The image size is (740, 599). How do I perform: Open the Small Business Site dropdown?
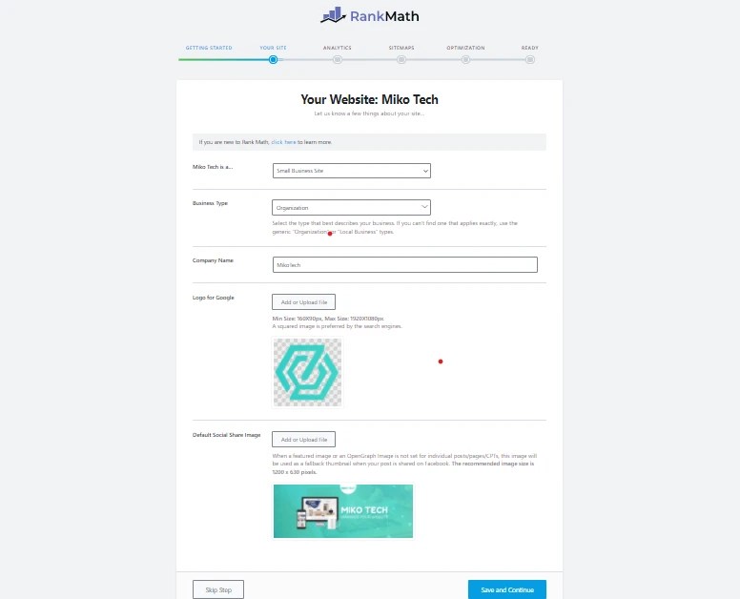(x=352, y=171)
